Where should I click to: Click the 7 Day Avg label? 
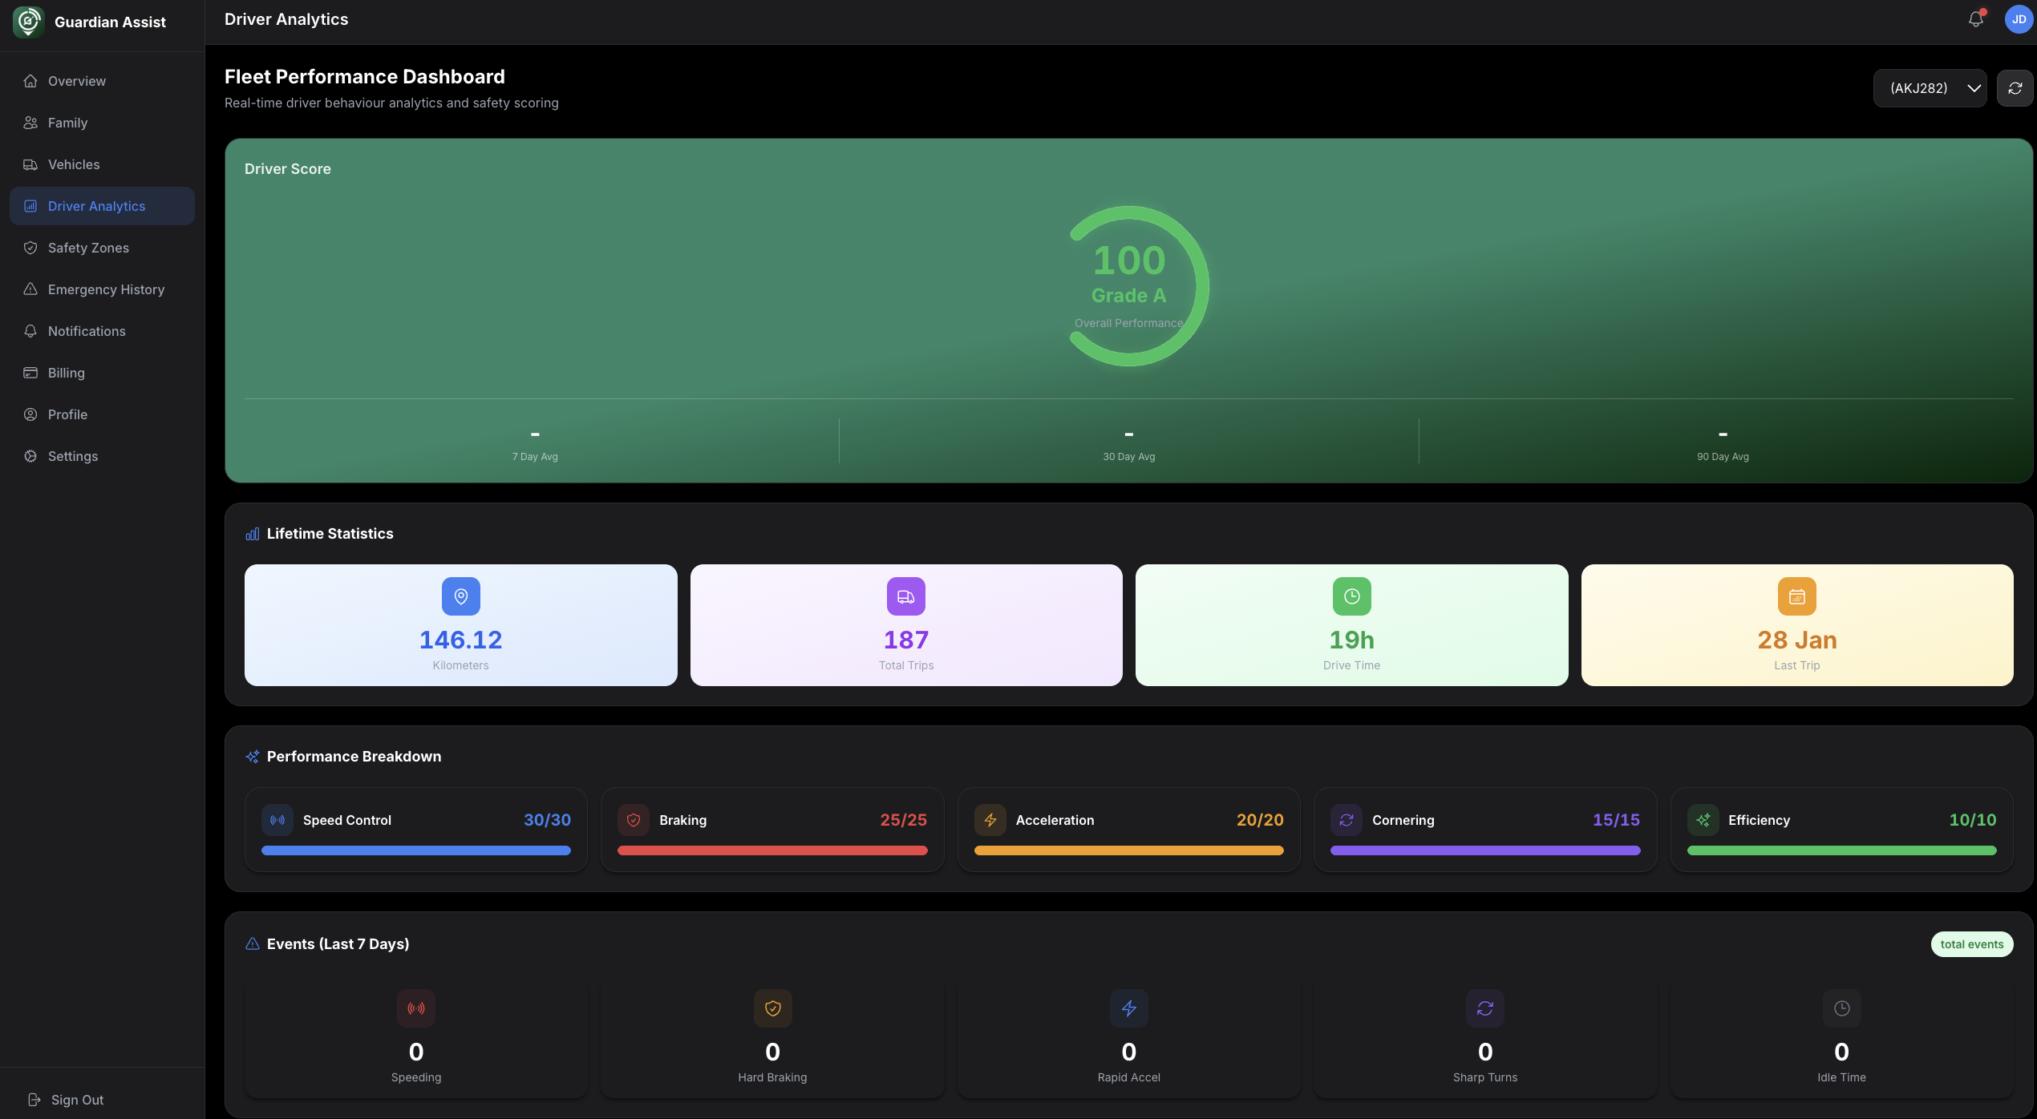click(535, 457)
